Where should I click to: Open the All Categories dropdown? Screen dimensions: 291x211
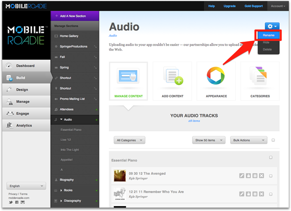(x=129, y=140)
